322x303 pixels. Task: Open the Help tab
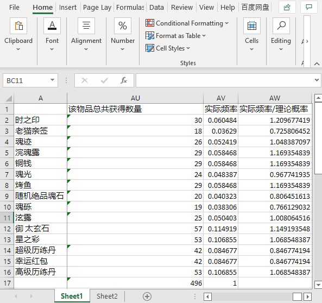point(228,8)
